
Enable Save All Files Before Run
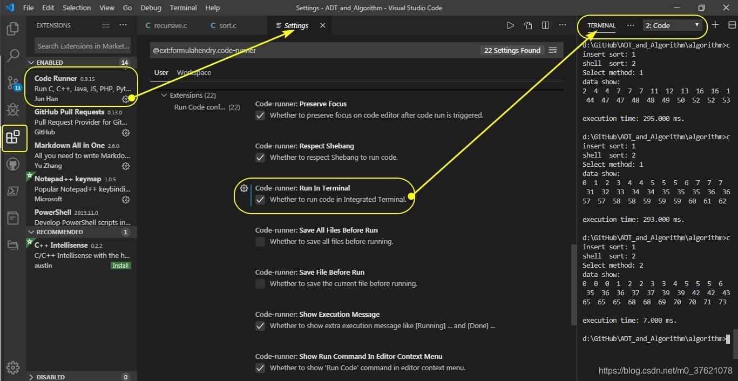click(260, 242)
